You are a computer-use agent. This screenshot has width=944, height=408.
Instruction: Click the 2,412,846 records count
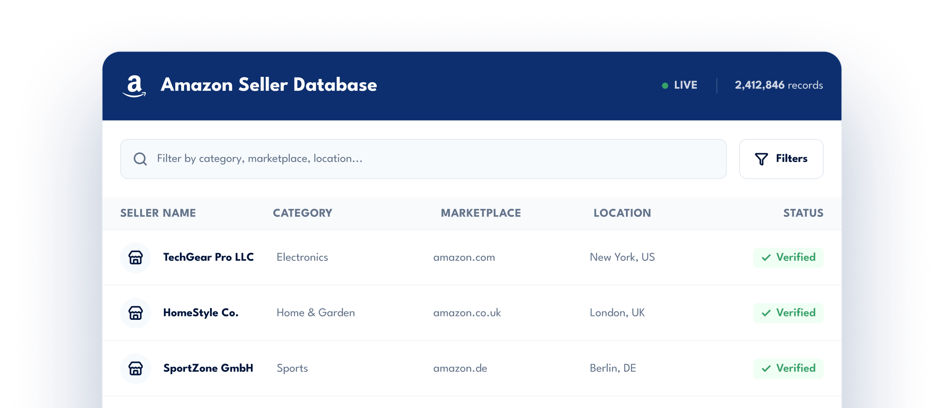tap(779, 85)
